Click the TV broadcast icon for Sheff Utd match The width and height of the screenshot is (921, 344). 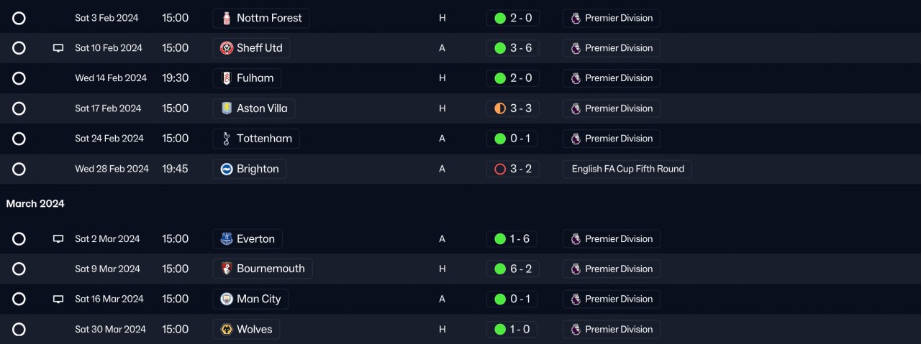(x=58, y=48)
